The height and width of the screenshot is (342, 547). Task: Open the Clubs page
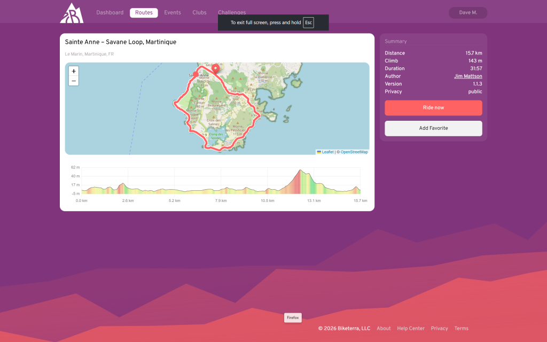(199, 13)
